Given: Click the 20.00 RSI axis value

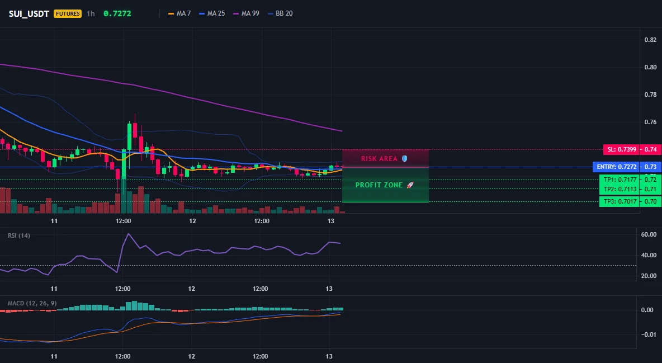Looking at the screenshot, I should pyautogui.click(x=649, y=276).
